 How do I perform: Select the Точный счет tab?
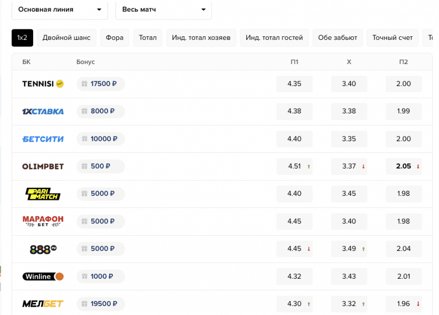pos(392,38)
